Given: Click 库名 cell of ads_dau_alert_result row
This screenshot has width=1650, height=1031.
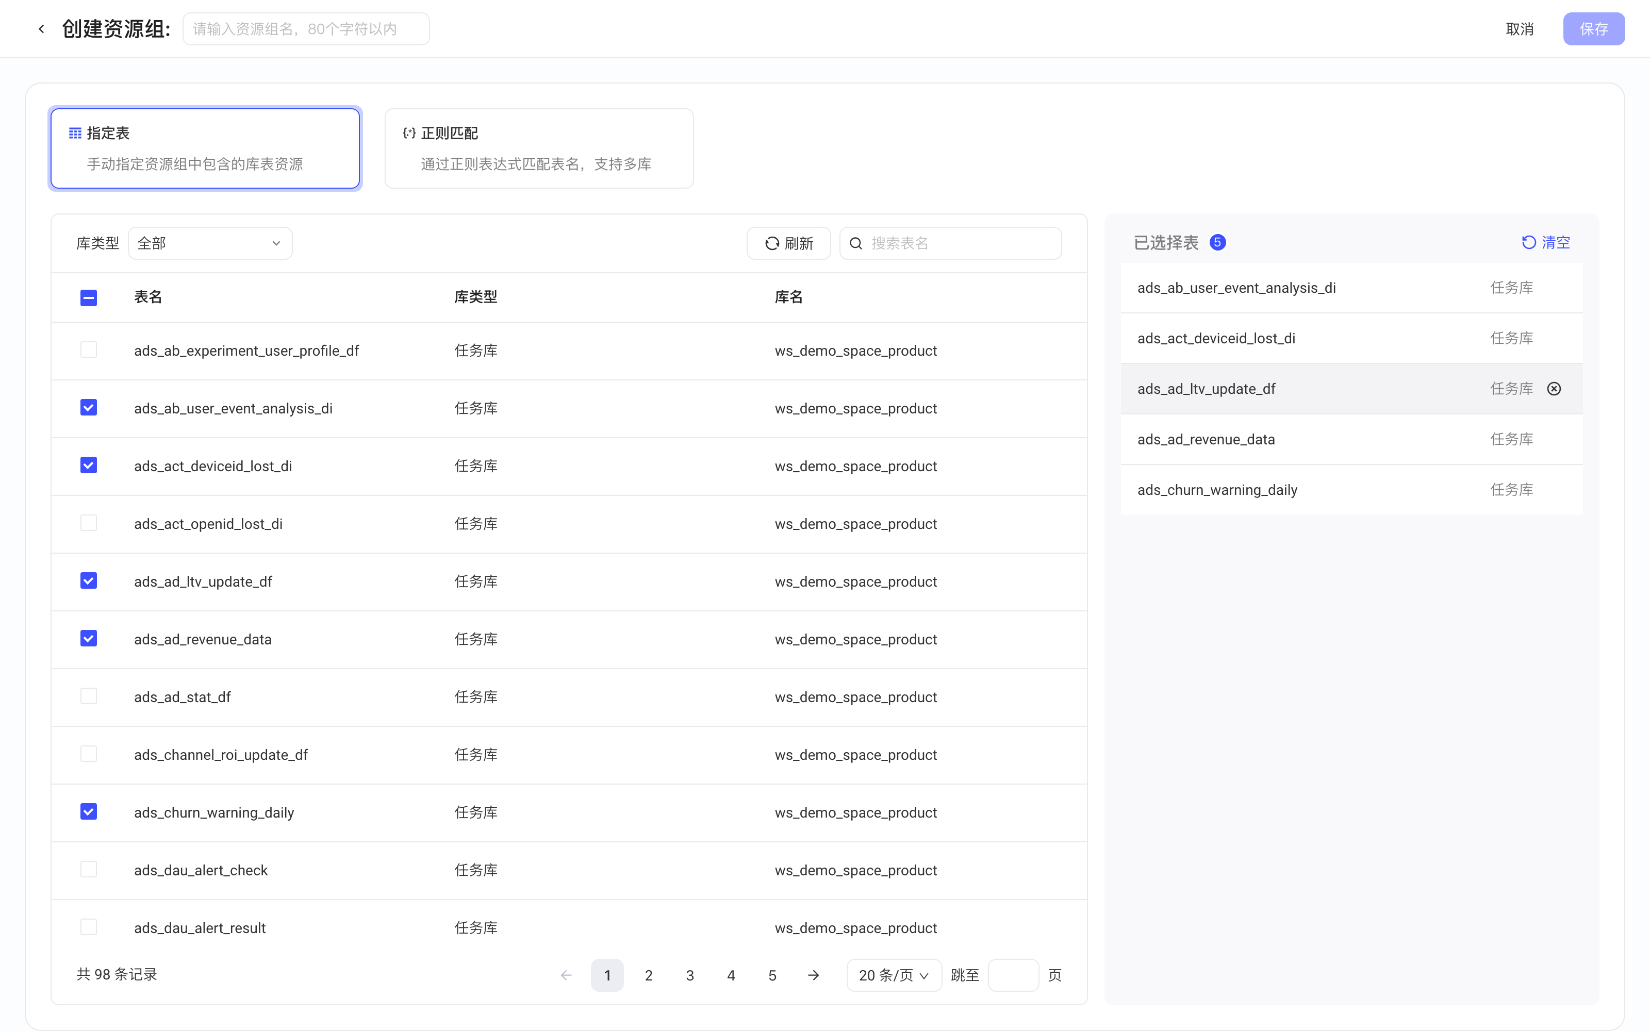Looking at the screenshot, I should click(x=856, y=928).
